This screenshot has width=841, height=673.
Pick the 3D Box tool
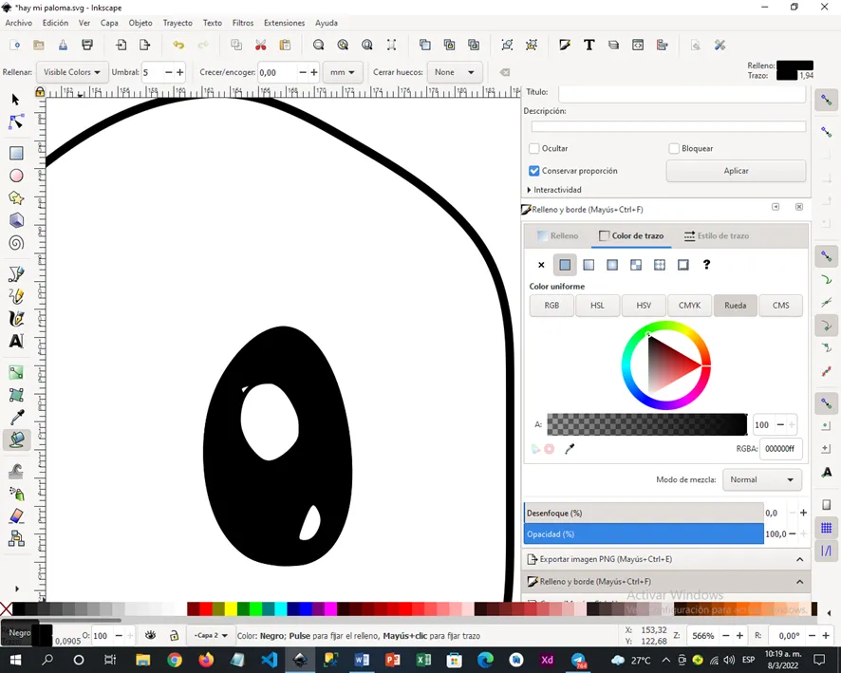[16, 220]
